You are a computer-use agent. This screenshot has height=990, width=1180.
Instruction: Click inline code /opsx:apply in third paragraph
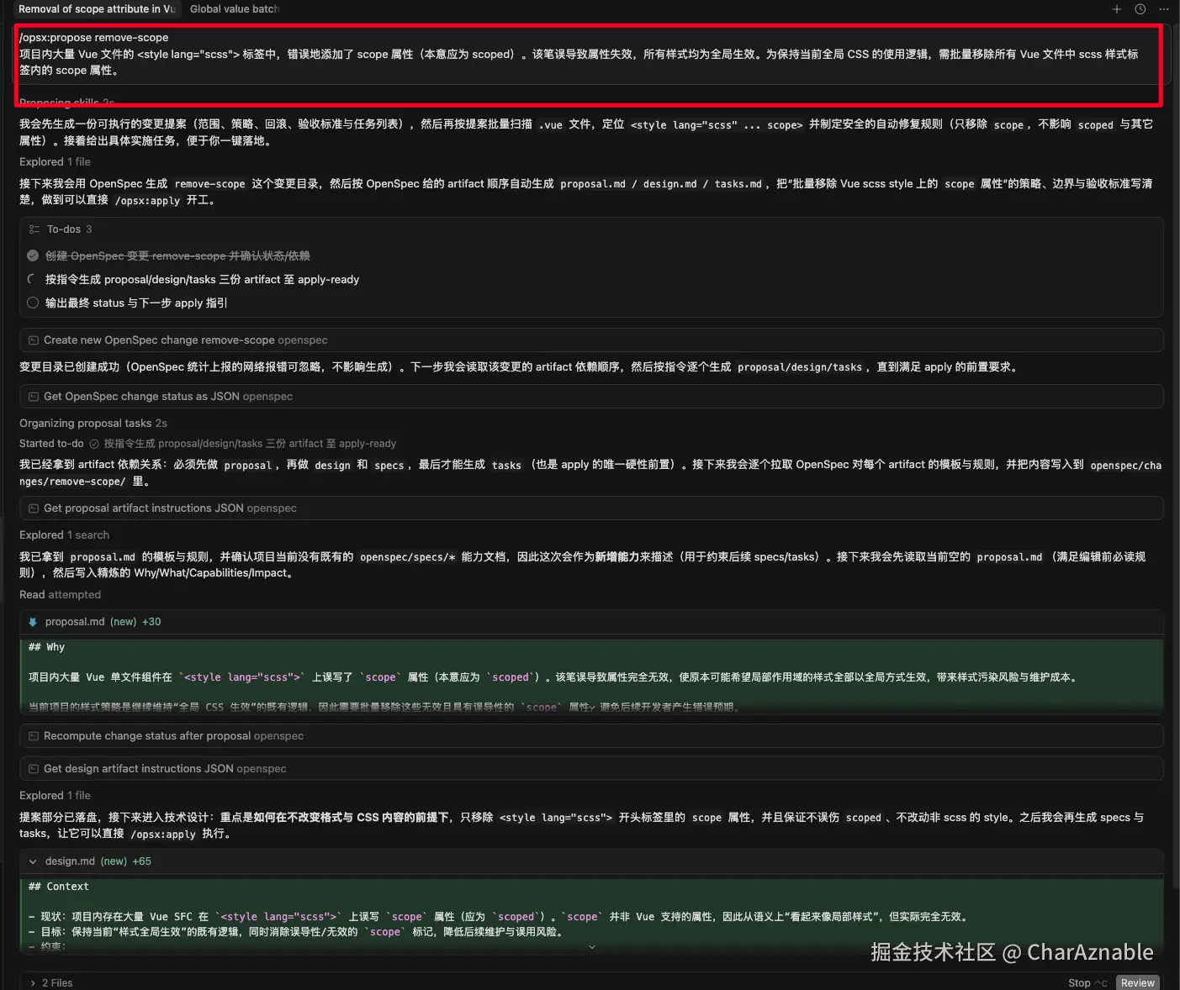(147, 201)
